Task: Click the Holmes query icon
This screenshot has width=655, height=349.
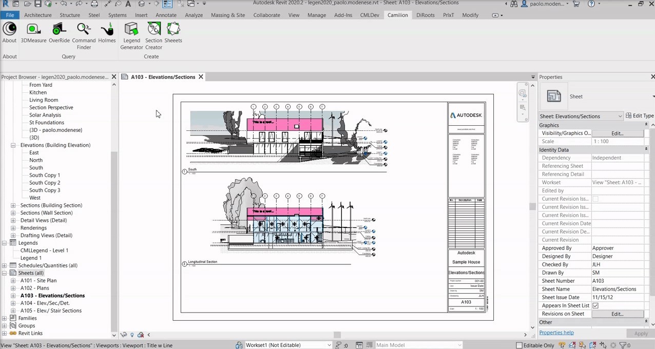Action: tap(107, 33)
